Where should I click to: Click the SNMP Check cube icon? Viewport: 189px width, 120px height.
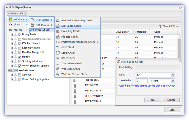tap(58, 58)
